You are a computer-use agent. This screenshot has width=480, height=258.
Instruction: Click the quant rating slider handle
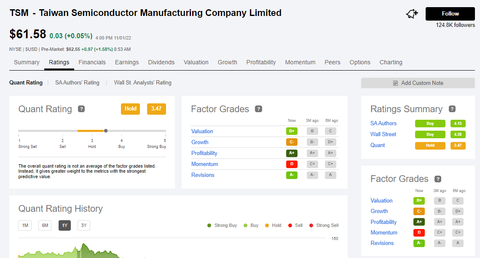106,131
